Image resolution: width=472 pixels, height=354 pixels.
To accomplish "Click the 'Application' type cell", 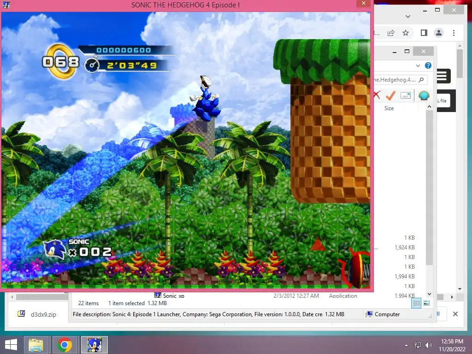I will point(343,295).
